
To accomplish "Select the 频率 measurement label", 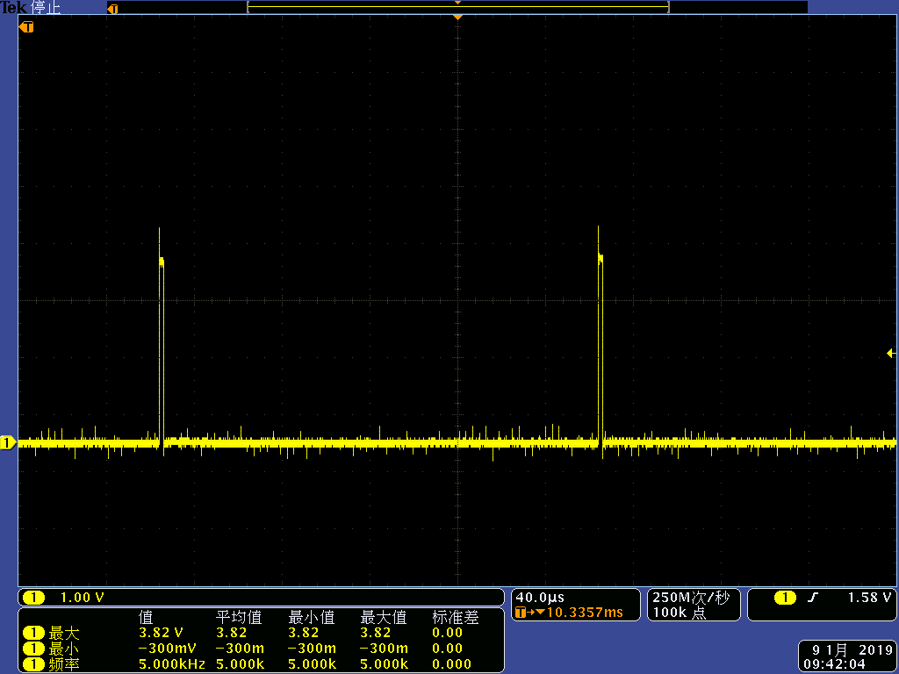I will click(63, 665).
